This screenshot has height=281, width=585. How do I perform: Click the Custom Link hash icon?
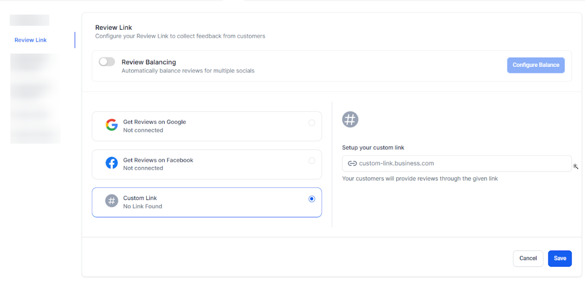(112, 201)
